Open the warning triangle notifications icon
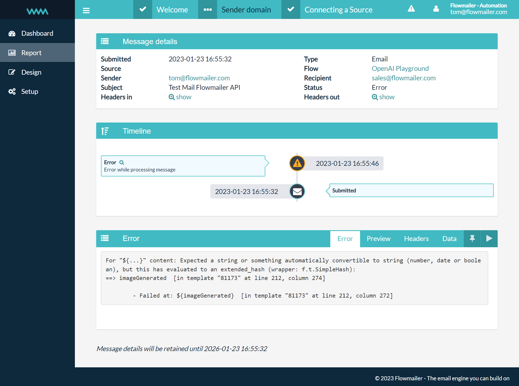Image resolution: width=519 pixels, height=386 pixels. (411, 9)
